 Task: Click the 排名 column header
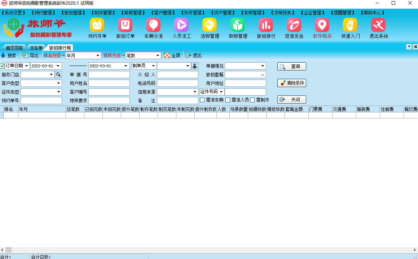[x=11, y=109]
